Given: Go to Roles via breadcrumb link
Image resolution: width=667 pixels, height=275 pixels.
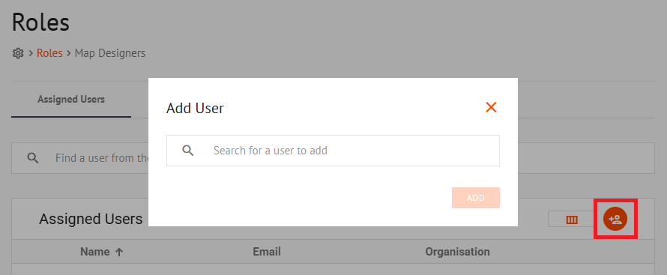Looking at the screenshot, I should (49, 53).
